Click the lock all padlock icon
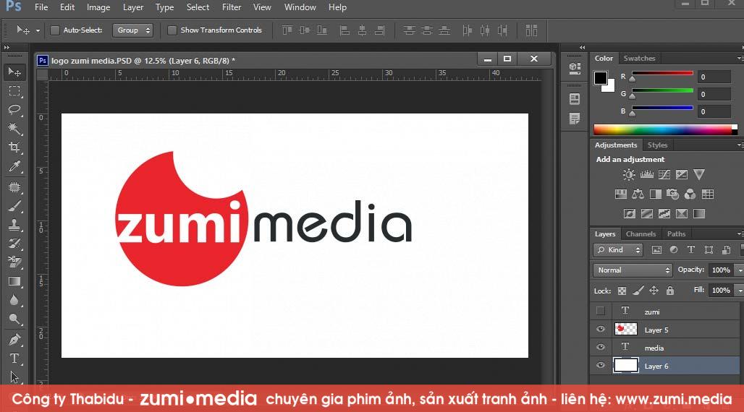Viewport: 744px width, 412px height. tap(670, 291)
